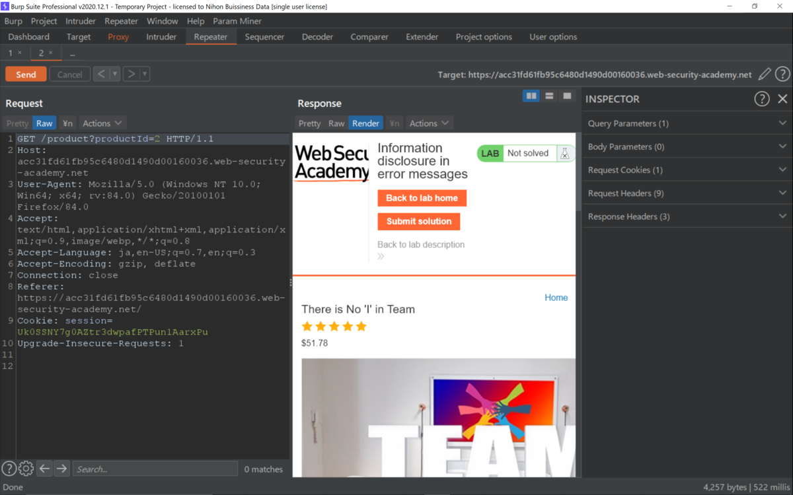Close the Inspector panel with X icon
Screen dimensions: 793x495
point(782,99)
